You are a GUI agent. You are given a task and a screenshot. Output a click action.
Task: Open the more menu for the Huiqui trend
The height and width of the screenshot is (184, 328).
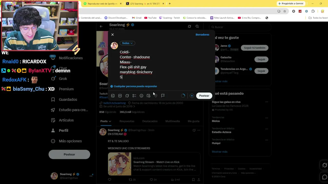point(266,140)
